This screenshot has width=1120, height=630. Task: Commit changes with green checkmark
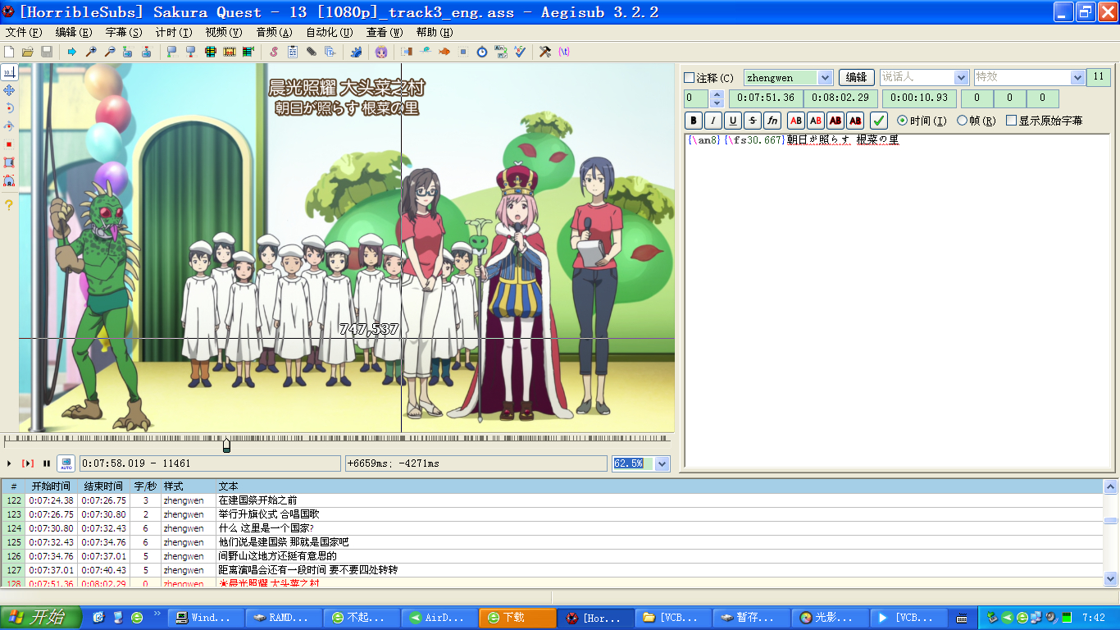pos(879,121)
